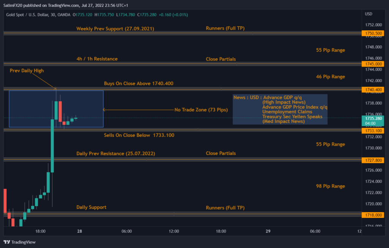Click the USD currency label on price axis

point(368,14)
